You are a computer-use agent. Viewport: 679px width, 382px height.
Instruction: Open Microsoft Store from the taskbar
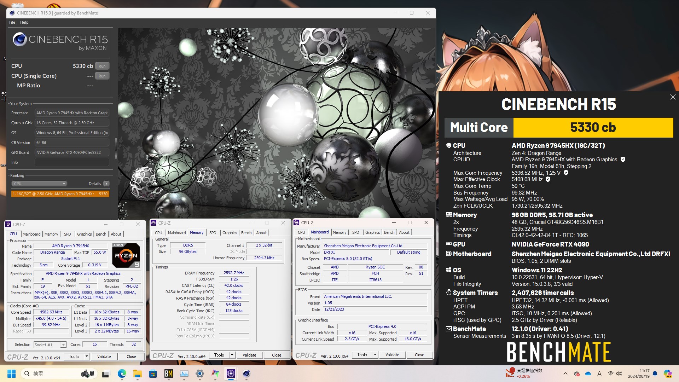point(153,374)
